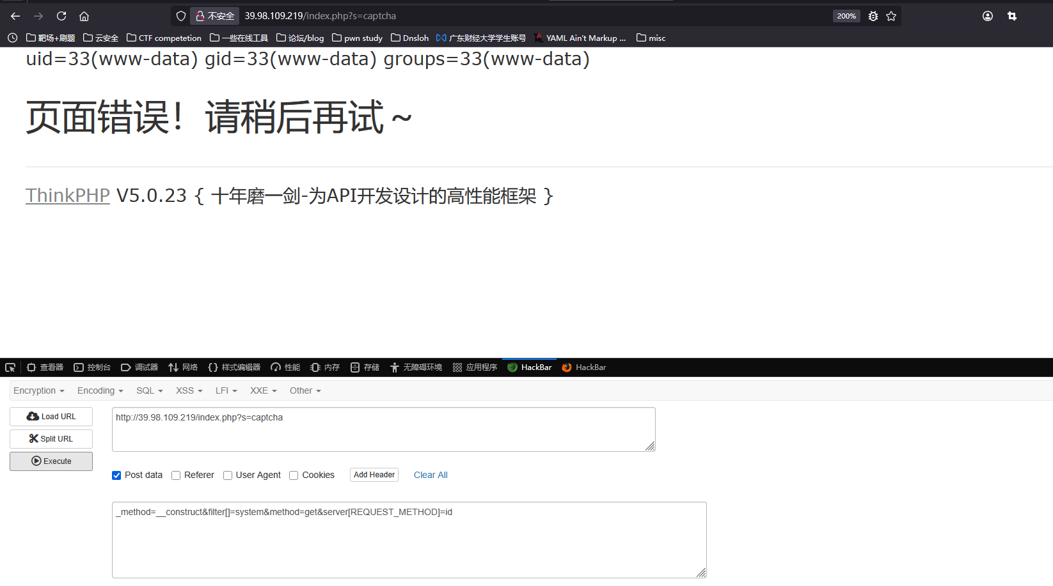This screenshot has height=586, width=1053.
Task: Expand the LFI dropdown menu
Action: coord(226,390)
